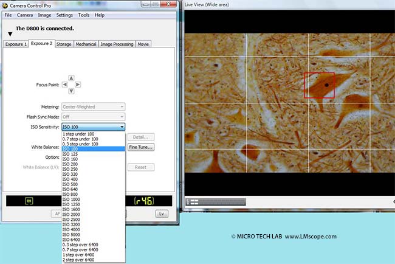This screenshot has height=264, width=395.
Task: Open the Help menu
Action: pyautogui.click(x=100, y=15)
